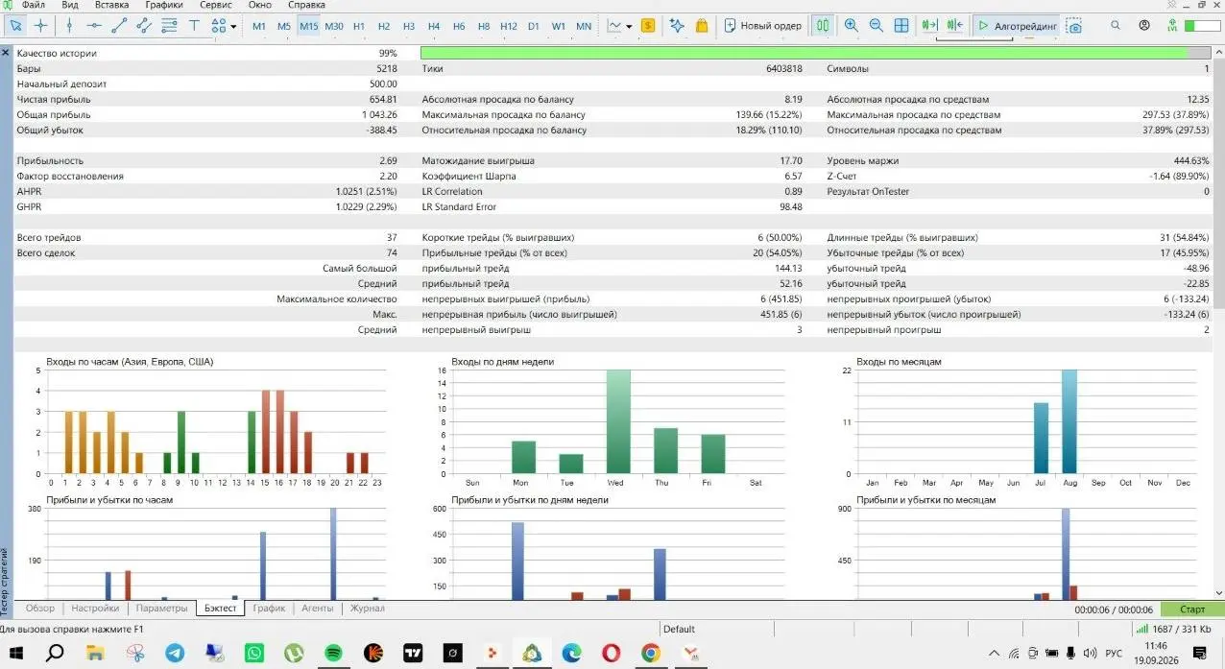Open Google Chrome from the taskbar

(651, 653)
